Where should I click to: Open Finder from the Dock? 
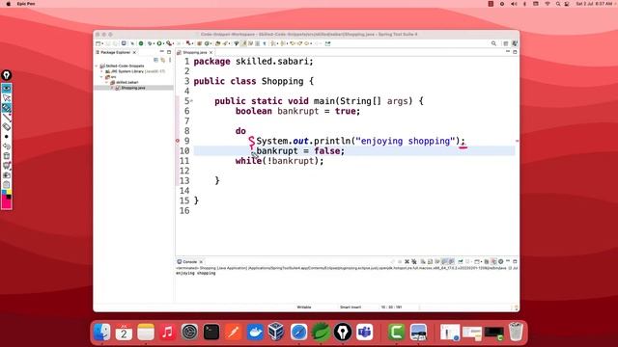click(102, 333)
